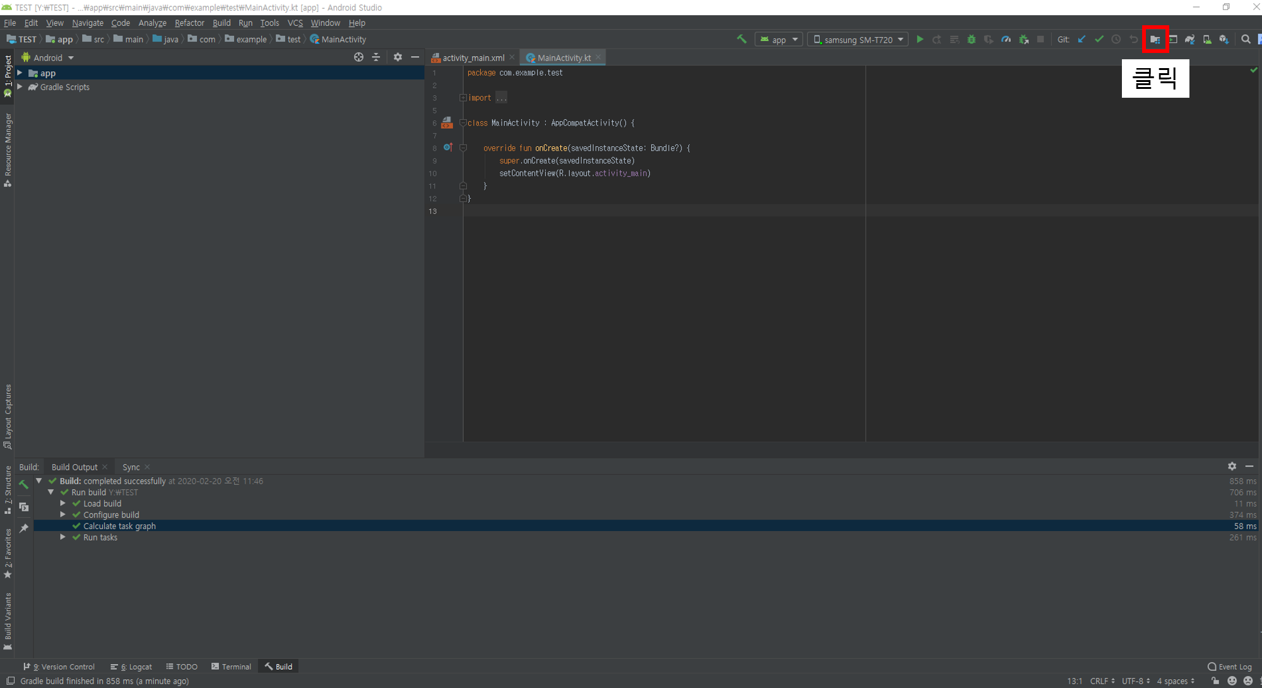Run the app with green play button
Viewport: 1262px width, 688px height.
[x=920, y=39]
